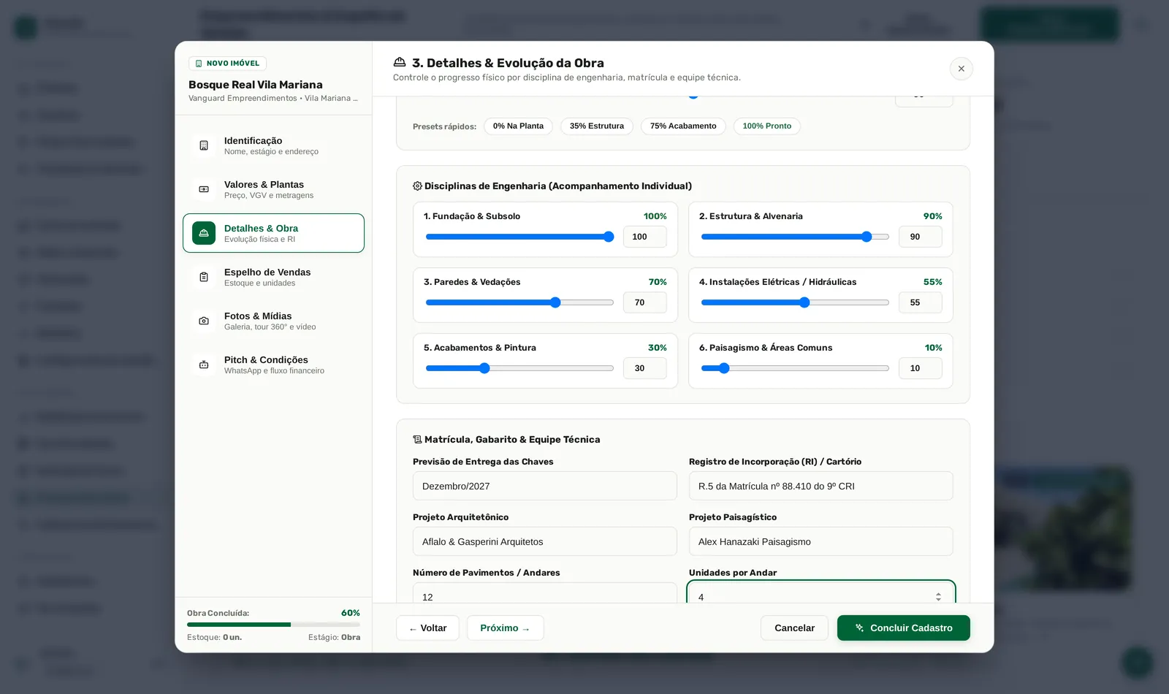Open the Identificação step

[x=273, y=145]
